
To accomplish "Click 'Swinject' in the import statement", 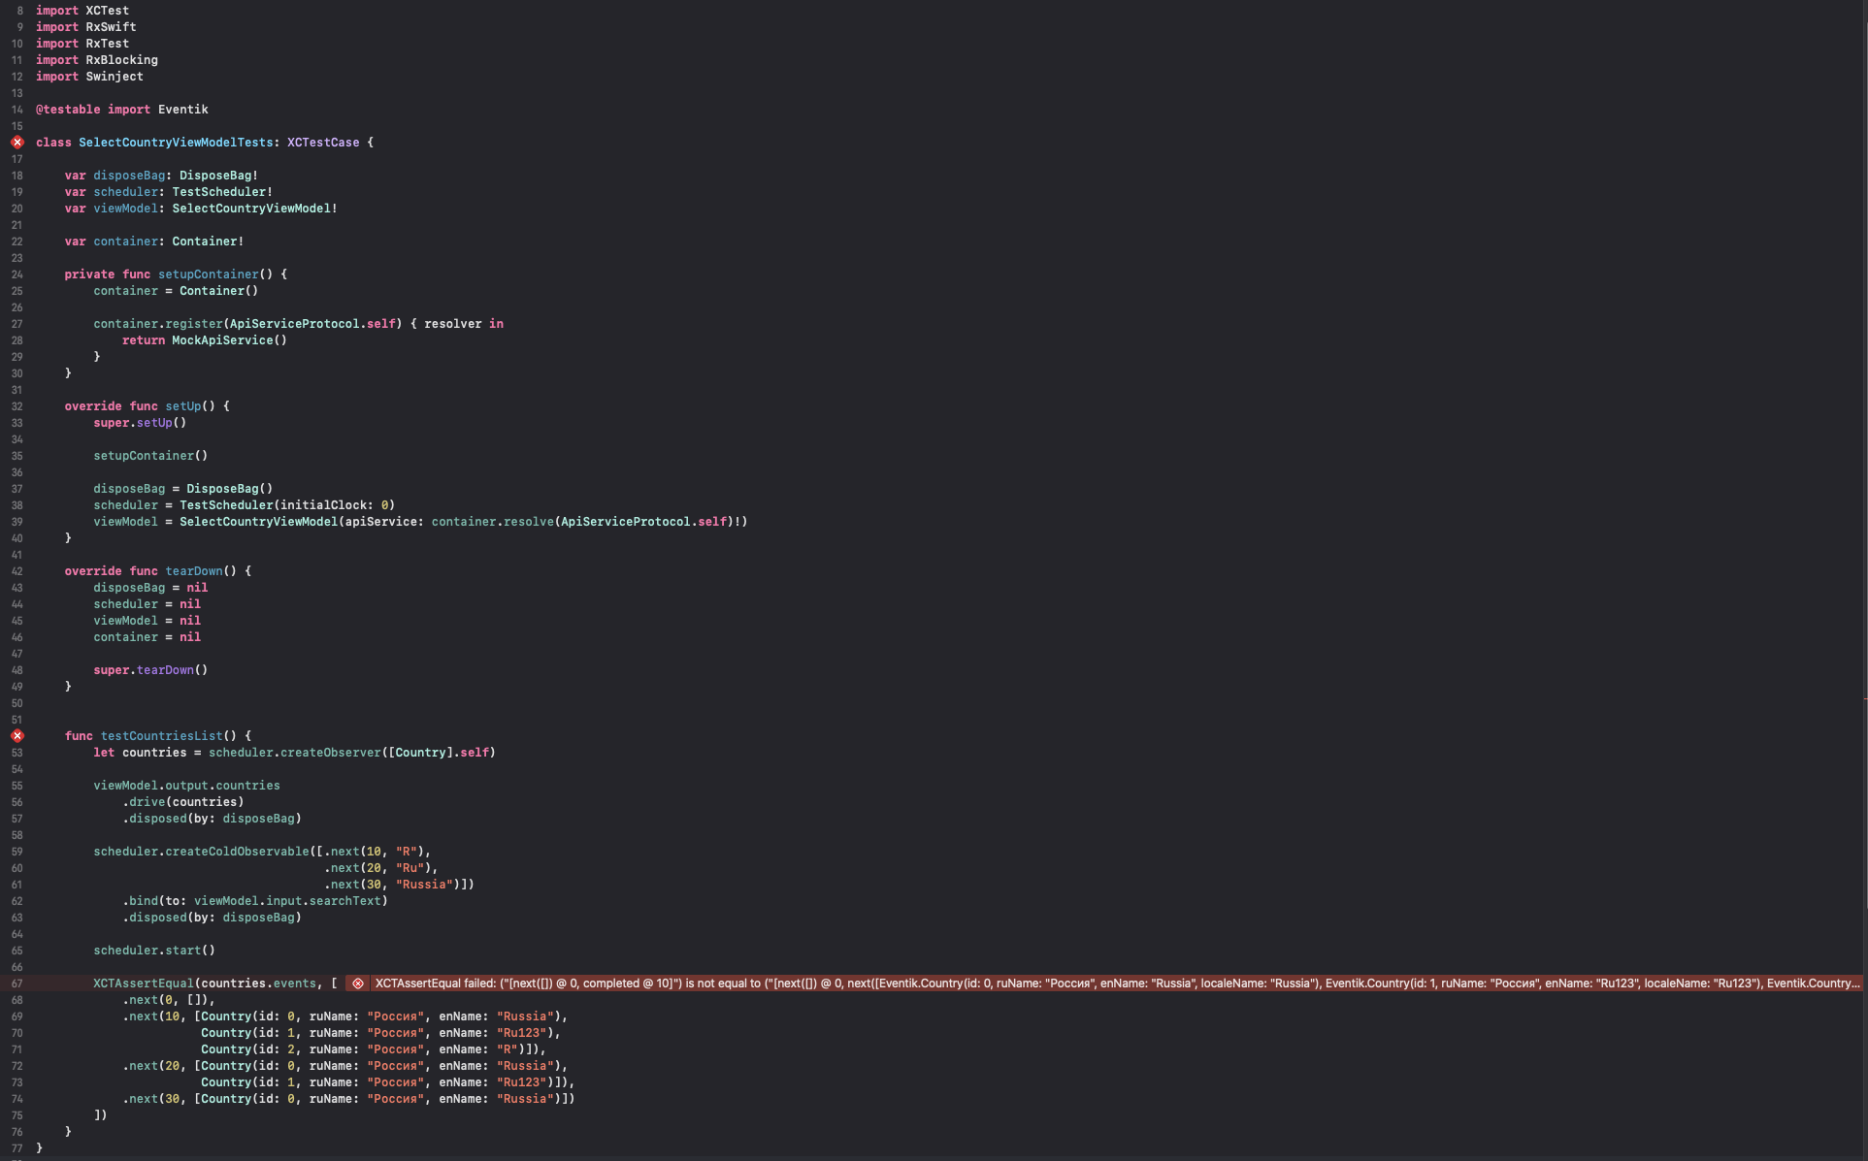I will tap(115, 77).
